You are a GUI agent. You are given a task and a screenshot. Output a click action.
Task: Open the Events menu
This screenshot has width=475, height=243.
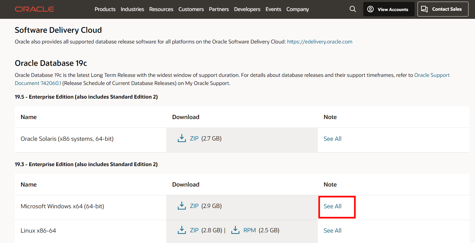[x=273, y=9]
